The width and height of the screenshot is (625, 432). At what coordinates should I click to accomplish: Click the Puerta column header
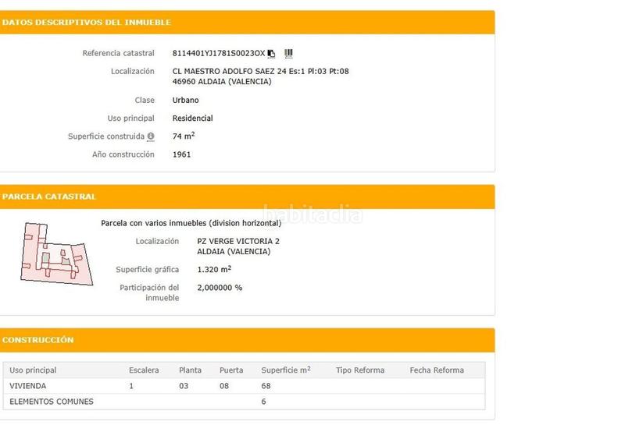click(x=231, y=370)
